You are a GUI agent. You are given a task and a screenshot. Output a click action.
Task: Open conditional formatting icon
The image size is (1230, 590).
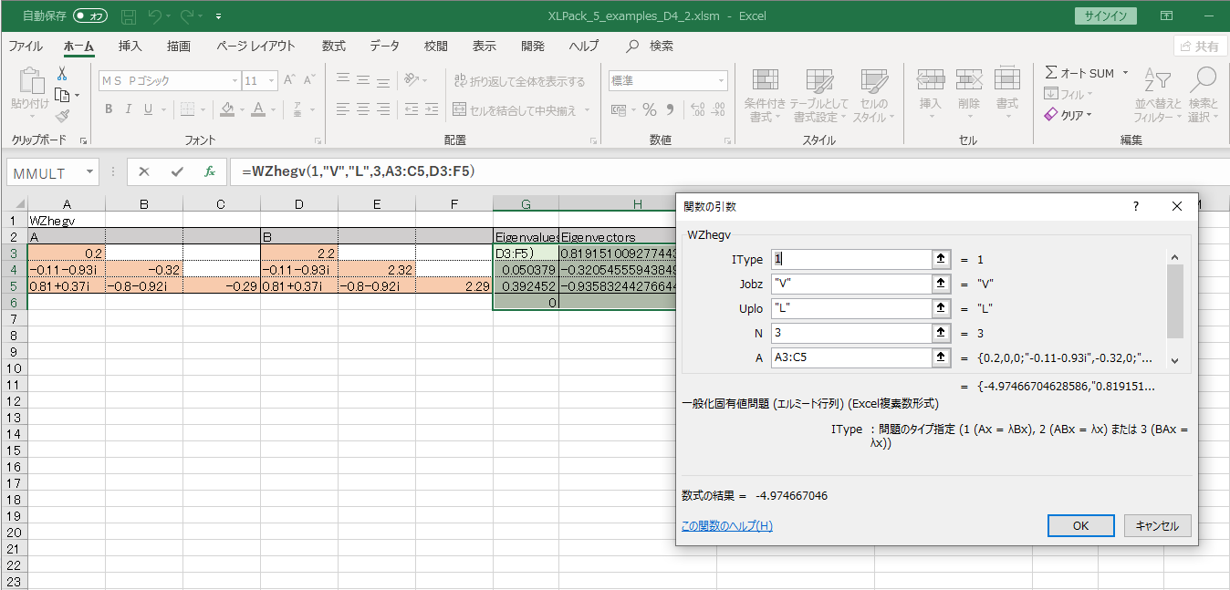[x=765, y=82]
